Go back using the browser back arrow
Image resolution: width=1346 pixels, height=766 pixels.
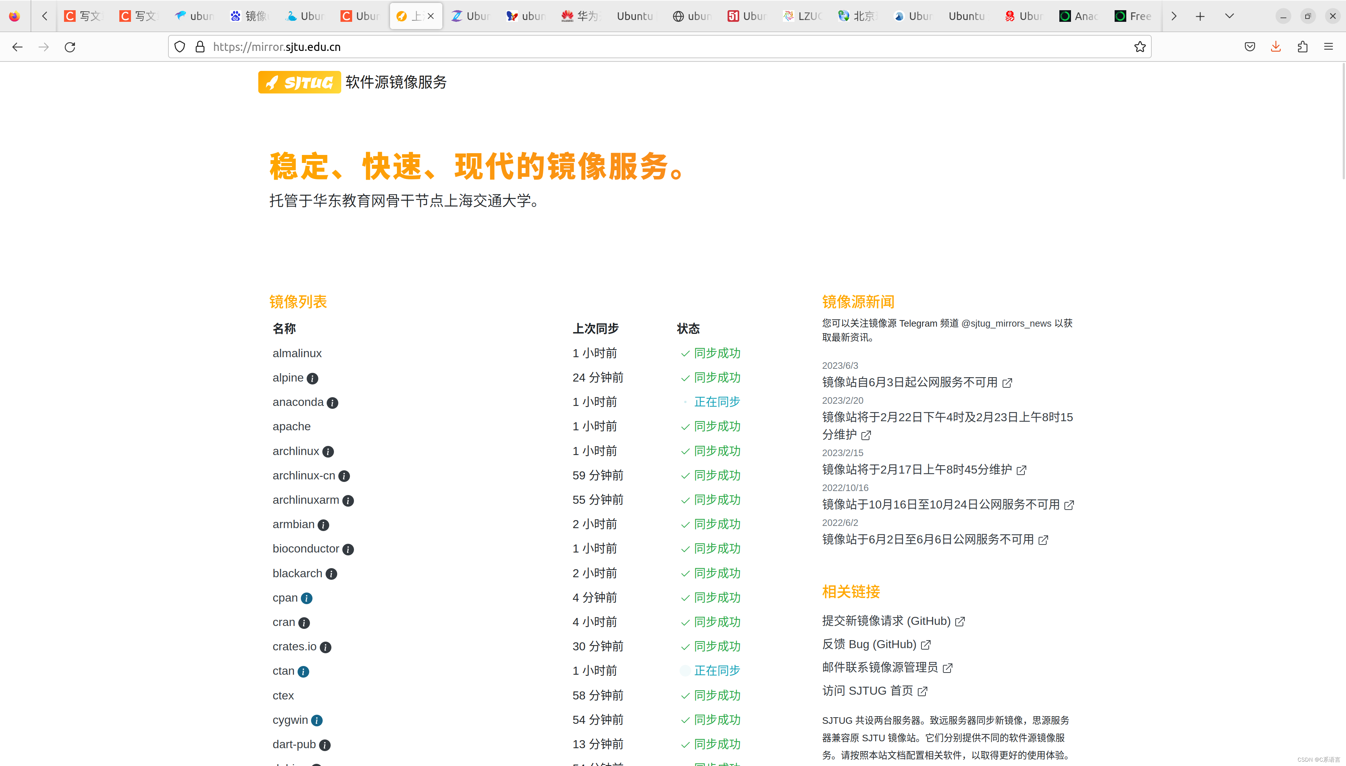coord(17,47)
